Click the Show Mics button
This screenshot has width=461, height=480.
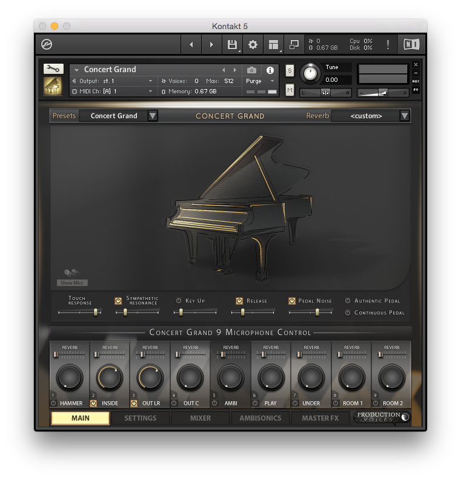point(72,282)
